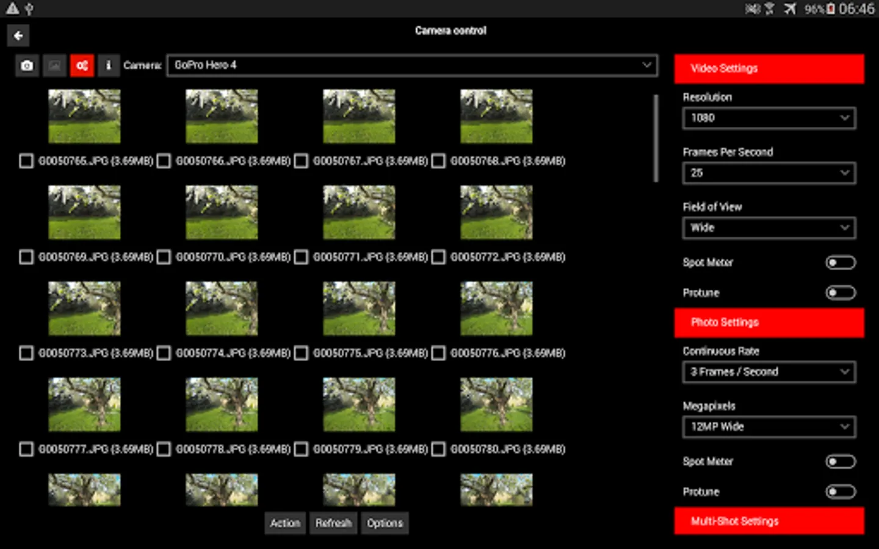Open the G0050772.JPG thumbnail

click(x=496, y=212)
